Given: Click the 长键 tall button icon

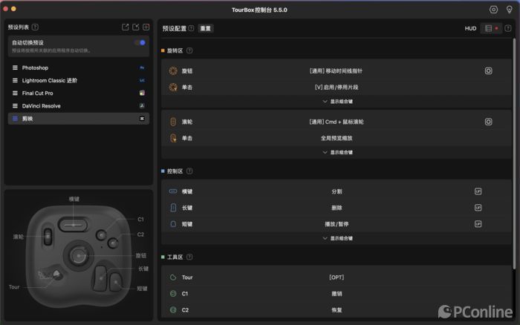Looking at the screenshot, I should pyautogui.click(x=173, y=208).
